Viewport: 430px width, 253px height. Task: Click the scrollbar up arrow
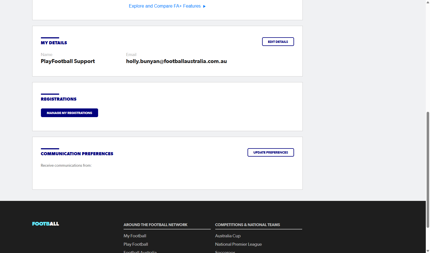428,2
